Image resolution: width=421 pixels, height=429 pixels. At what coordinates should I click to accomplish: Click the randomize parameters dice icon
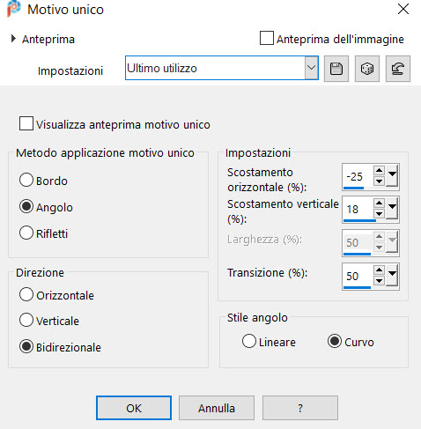[x=367, y=69]
